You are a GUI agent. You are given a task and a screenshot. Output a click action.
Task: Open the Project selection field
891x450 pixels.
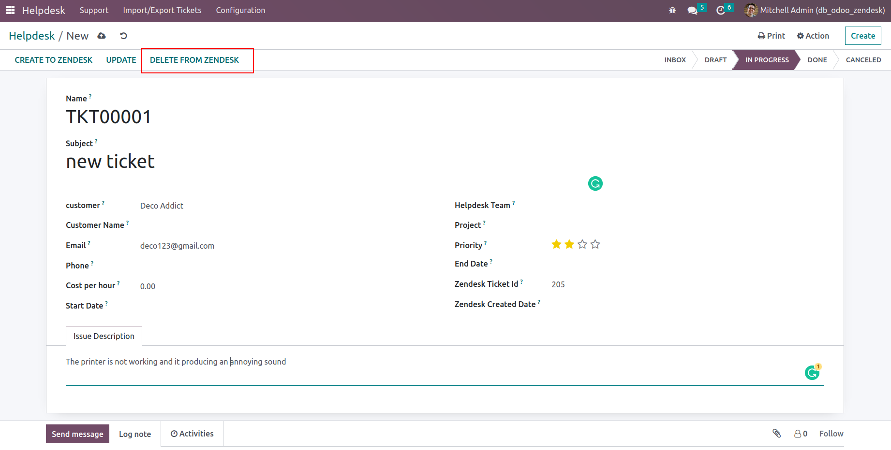[687, 225]
